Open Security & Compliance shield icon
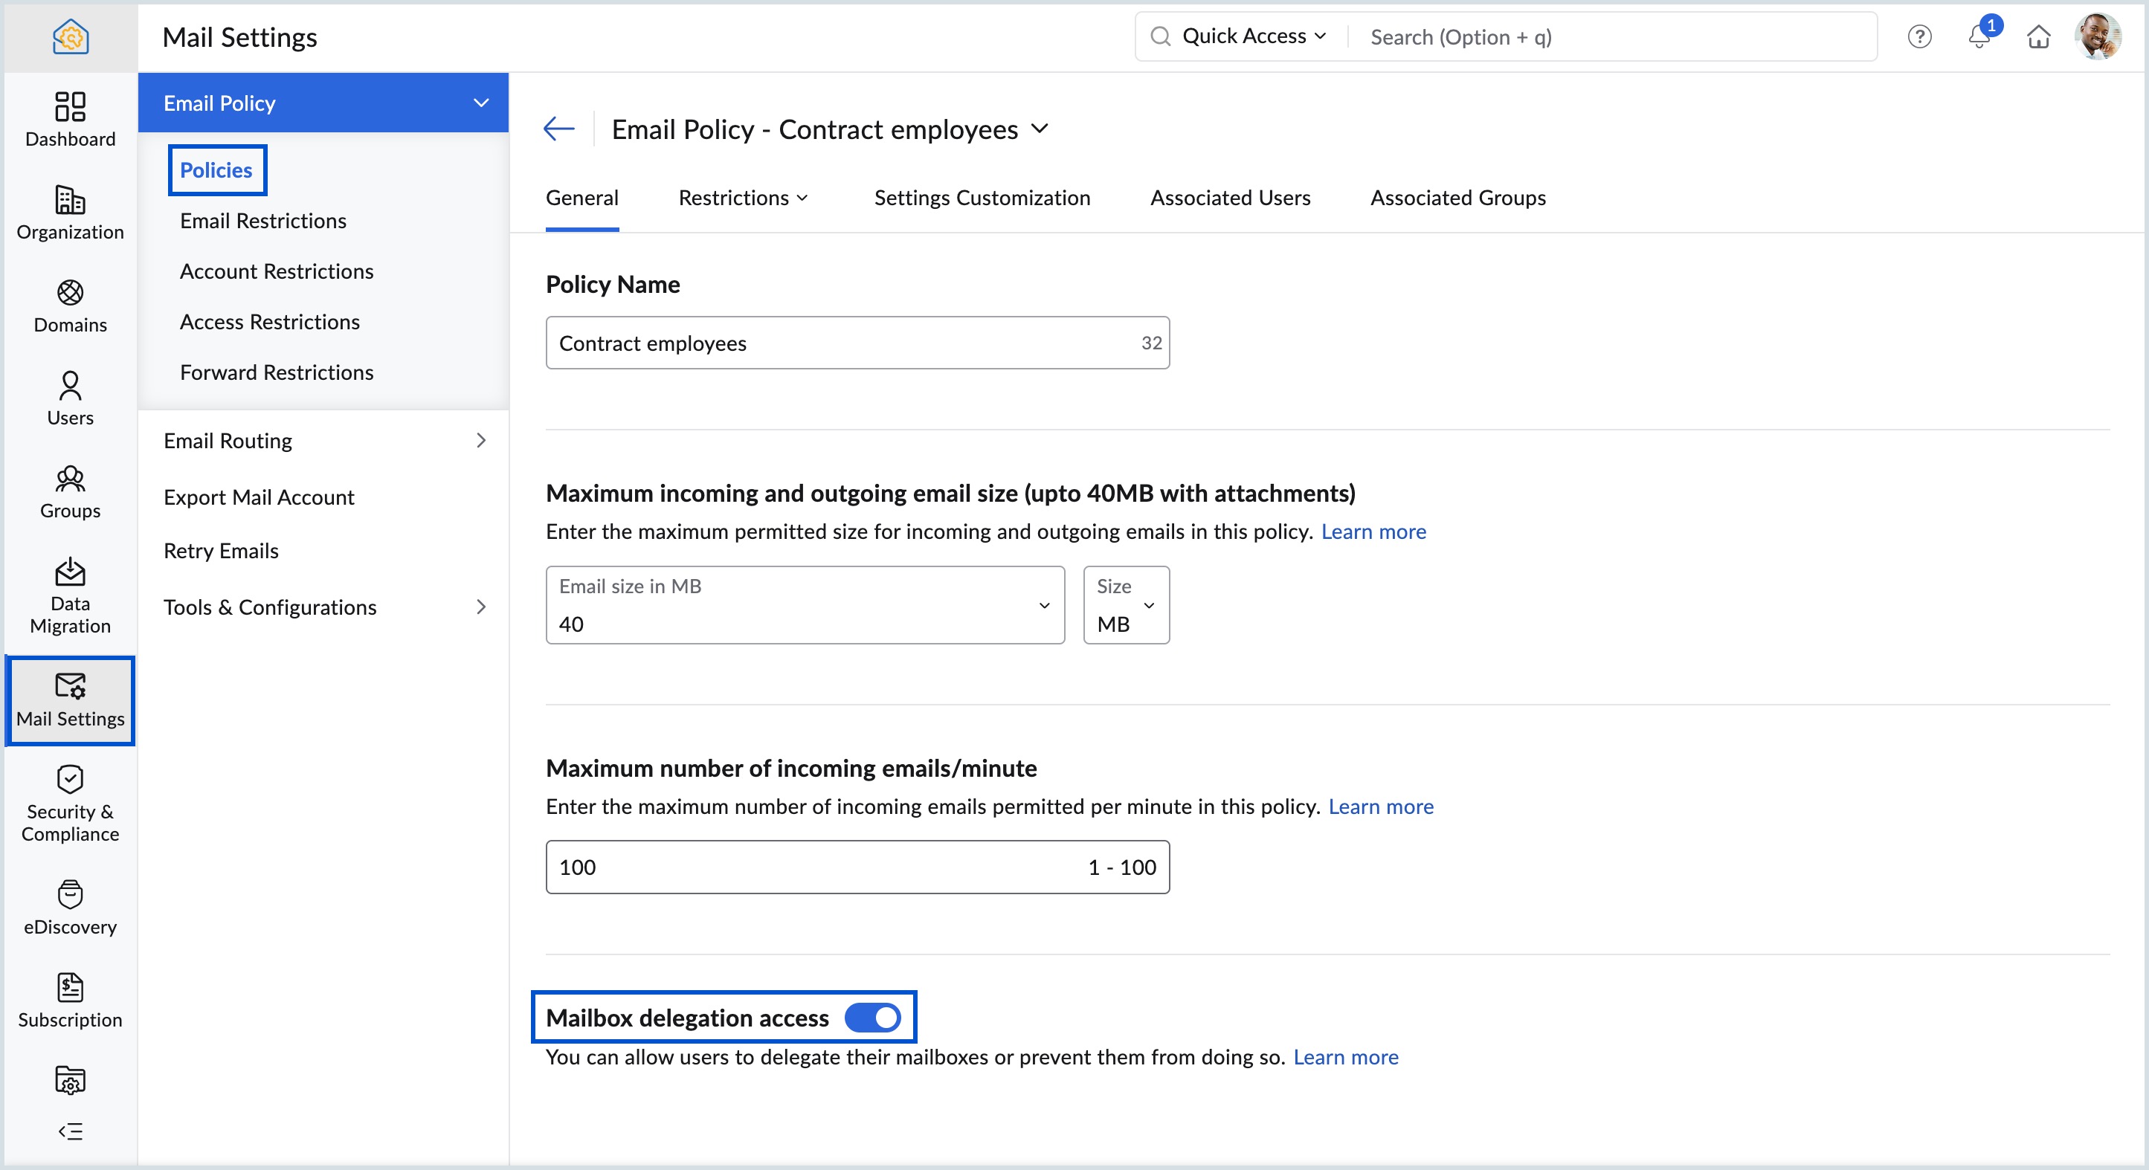The height and width of the screenshot is (1170, 2149). pyautogui.click(x=70, y=779)
